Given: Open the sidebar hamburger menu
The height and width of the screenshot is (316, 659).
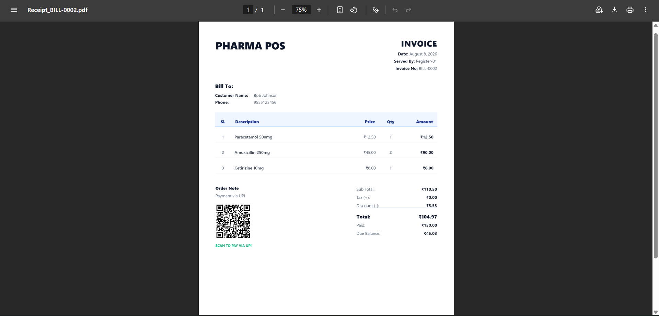Looking at the screenshot, I should 14,10.
